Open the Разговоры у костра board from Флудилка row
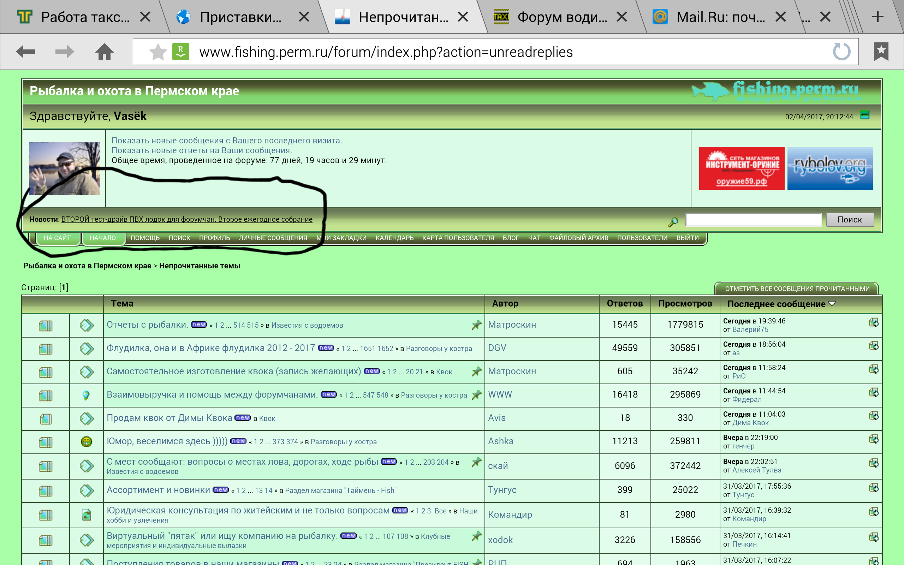Image resolution: width=904 pixels, height=565 pixels. pyautogui.click(x=439, y=348)
